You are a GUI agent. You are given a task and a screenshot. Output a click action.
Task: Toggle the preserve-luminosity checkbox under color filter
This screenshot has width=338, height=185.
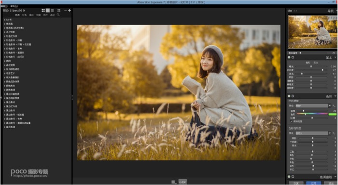click(x=291, y=121)
